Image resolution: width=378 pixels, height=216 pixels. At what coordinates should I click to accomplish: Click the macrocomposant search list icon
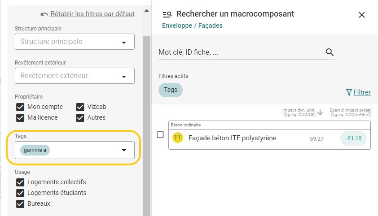click(x=167, y=14)
